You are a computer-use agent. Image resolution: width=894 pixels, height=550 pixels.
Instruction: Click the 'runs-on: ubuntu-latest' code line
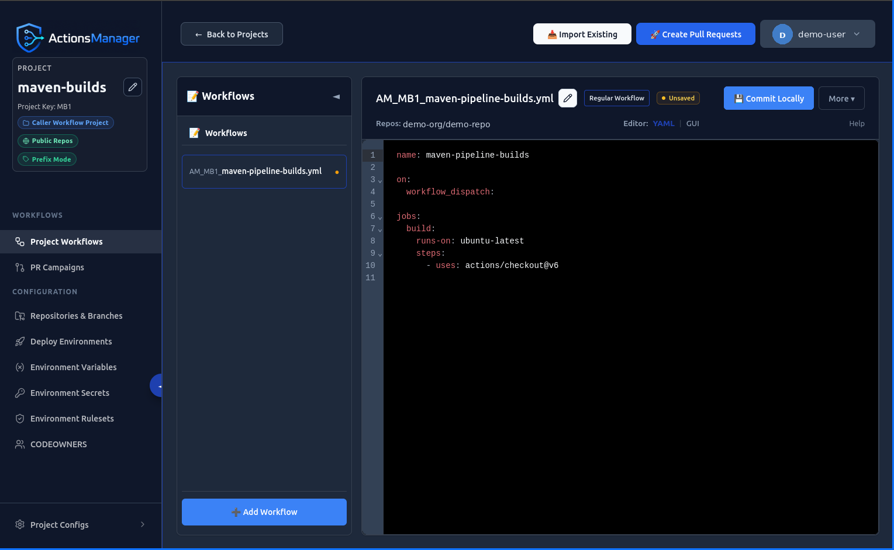pos(470,241)
